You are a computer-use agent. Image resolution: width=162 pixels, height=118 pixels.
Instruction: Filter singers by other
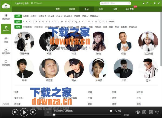click(111, 22)
